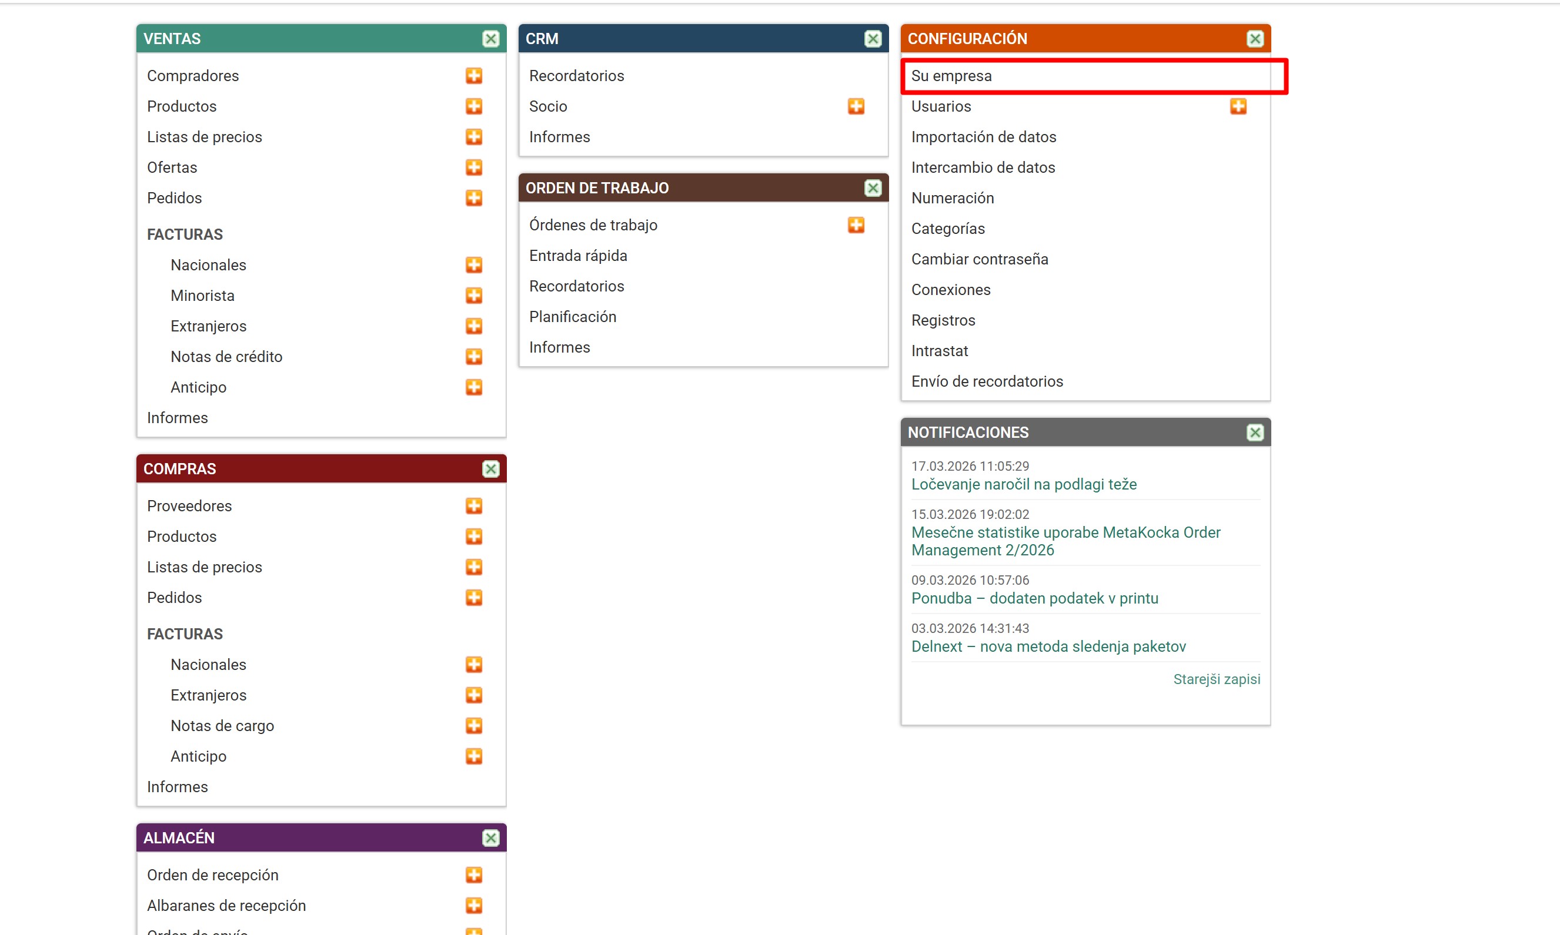Click plus icon next to Orden de recepción

tap(474, 875)
